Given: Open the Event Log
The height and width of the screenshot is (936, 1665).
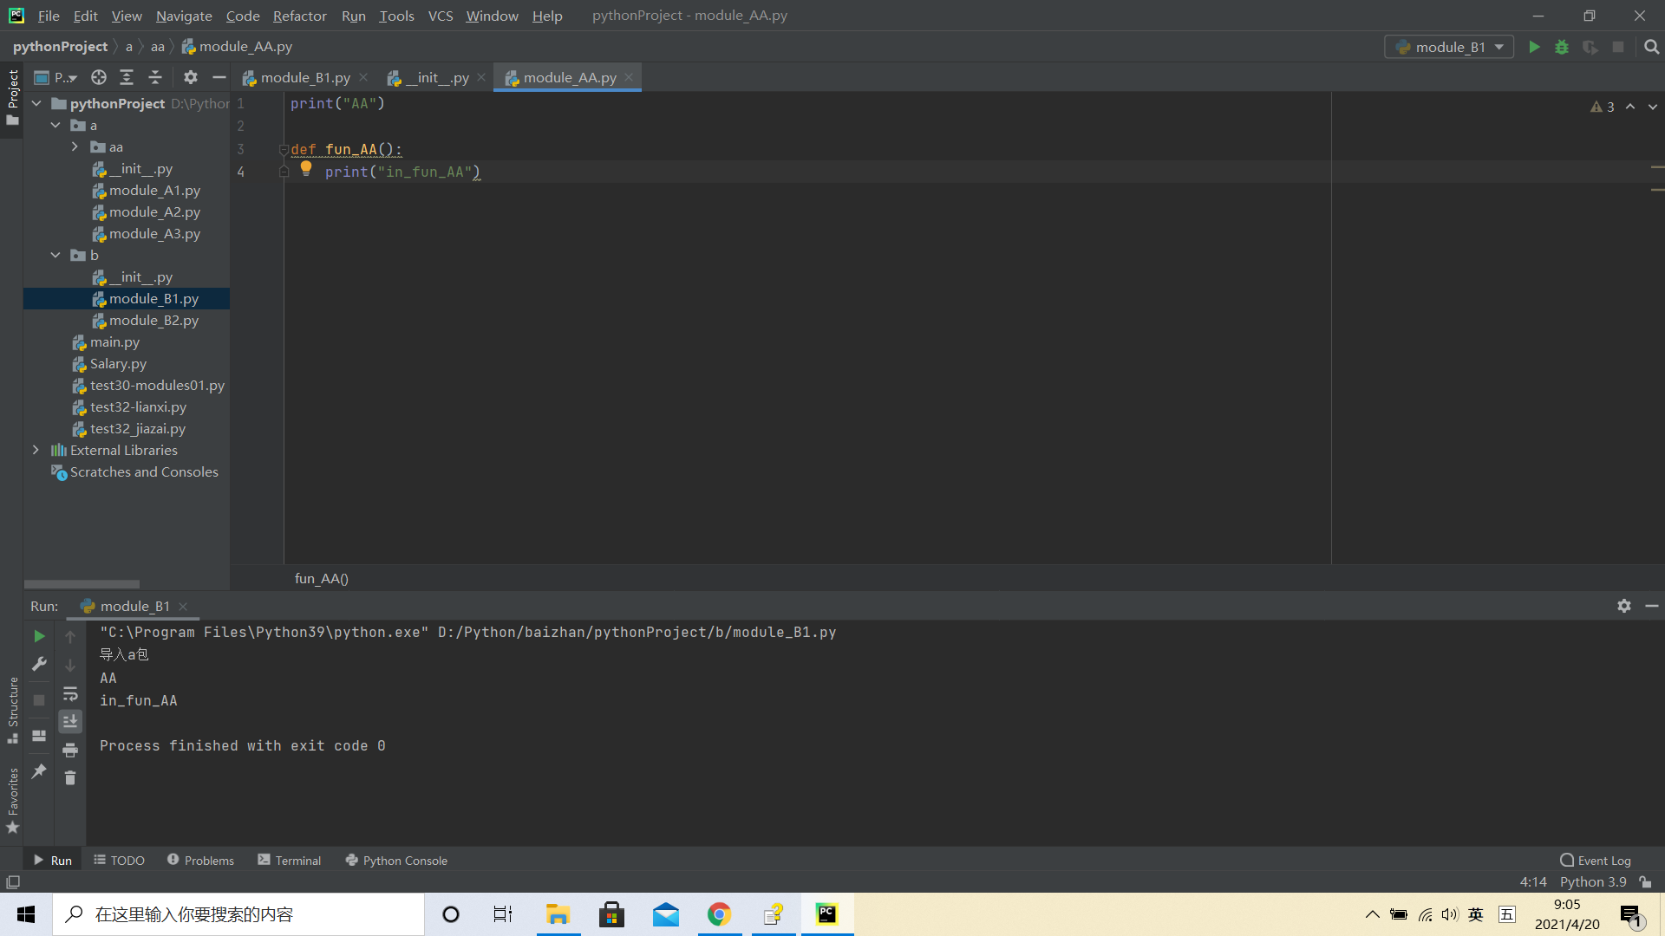Looking at the screenshot, I should [x=1596, y=860].
